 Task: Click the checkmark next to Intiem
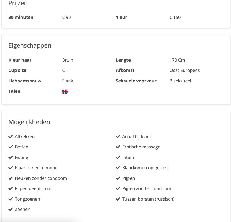click(x=118, y=157)
